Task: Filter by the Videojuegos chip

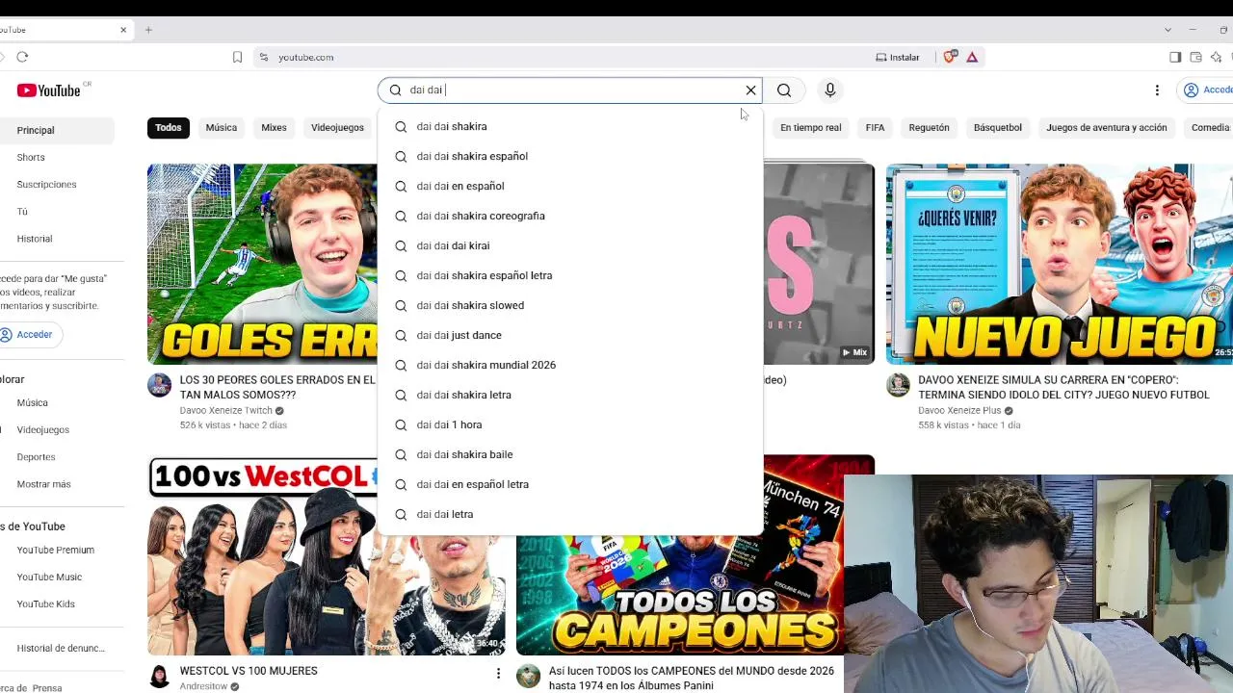Action: pos(337,127)
